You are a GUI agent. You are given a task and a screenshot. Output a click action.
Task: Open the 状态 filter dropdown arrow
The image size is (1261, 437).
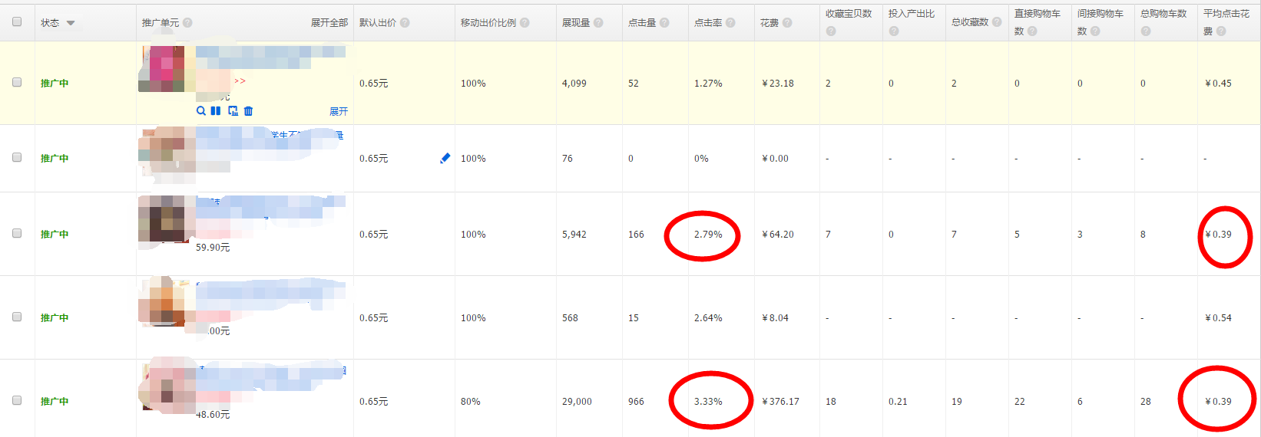[71, 23]
